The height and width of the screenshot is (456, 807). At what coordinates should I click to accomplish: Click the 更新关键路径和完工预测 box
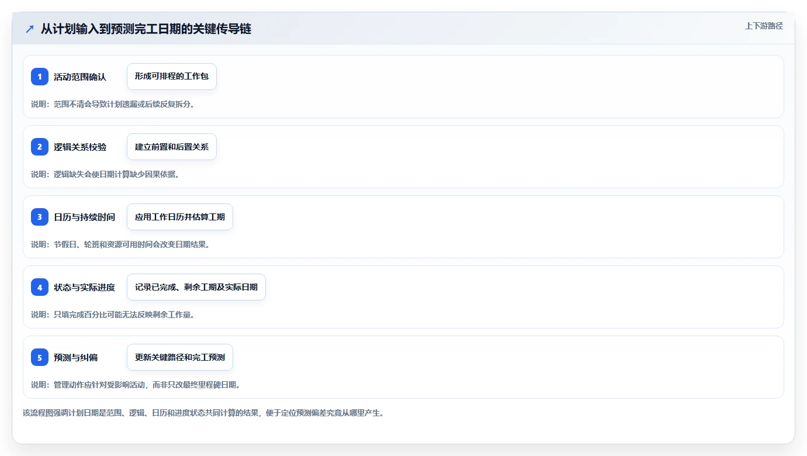click(x=180, y=357)
